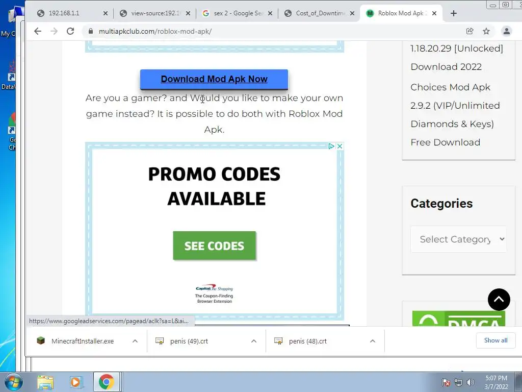Image resolution: width=522 pixels, height=392 pixels.
Task: Expand options for penis (48).crt download
Action: pyautogui.click(x=373, y=341)
